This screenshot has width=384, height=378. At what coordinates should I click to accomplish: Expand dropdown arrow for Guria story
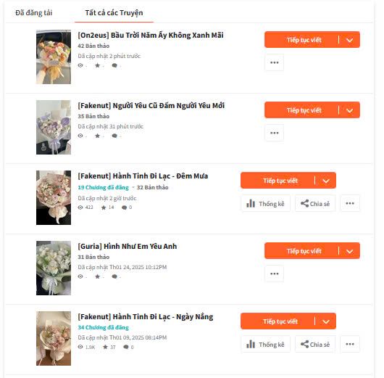click(350, 251)
